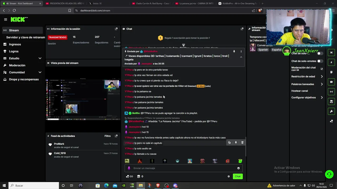Unpin the pinned KickBotPro message
The image size is (337, 189).
[x=234, y=51]
